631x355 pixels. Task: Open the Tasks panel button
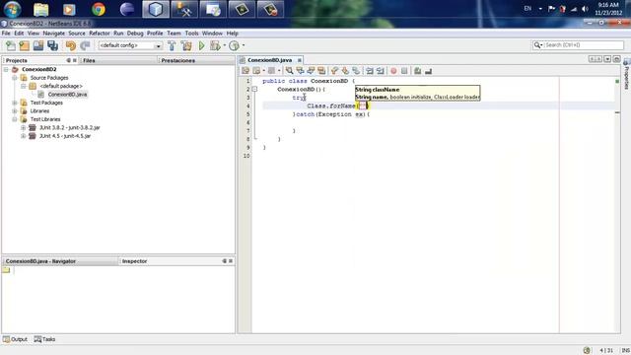[44, 339]
